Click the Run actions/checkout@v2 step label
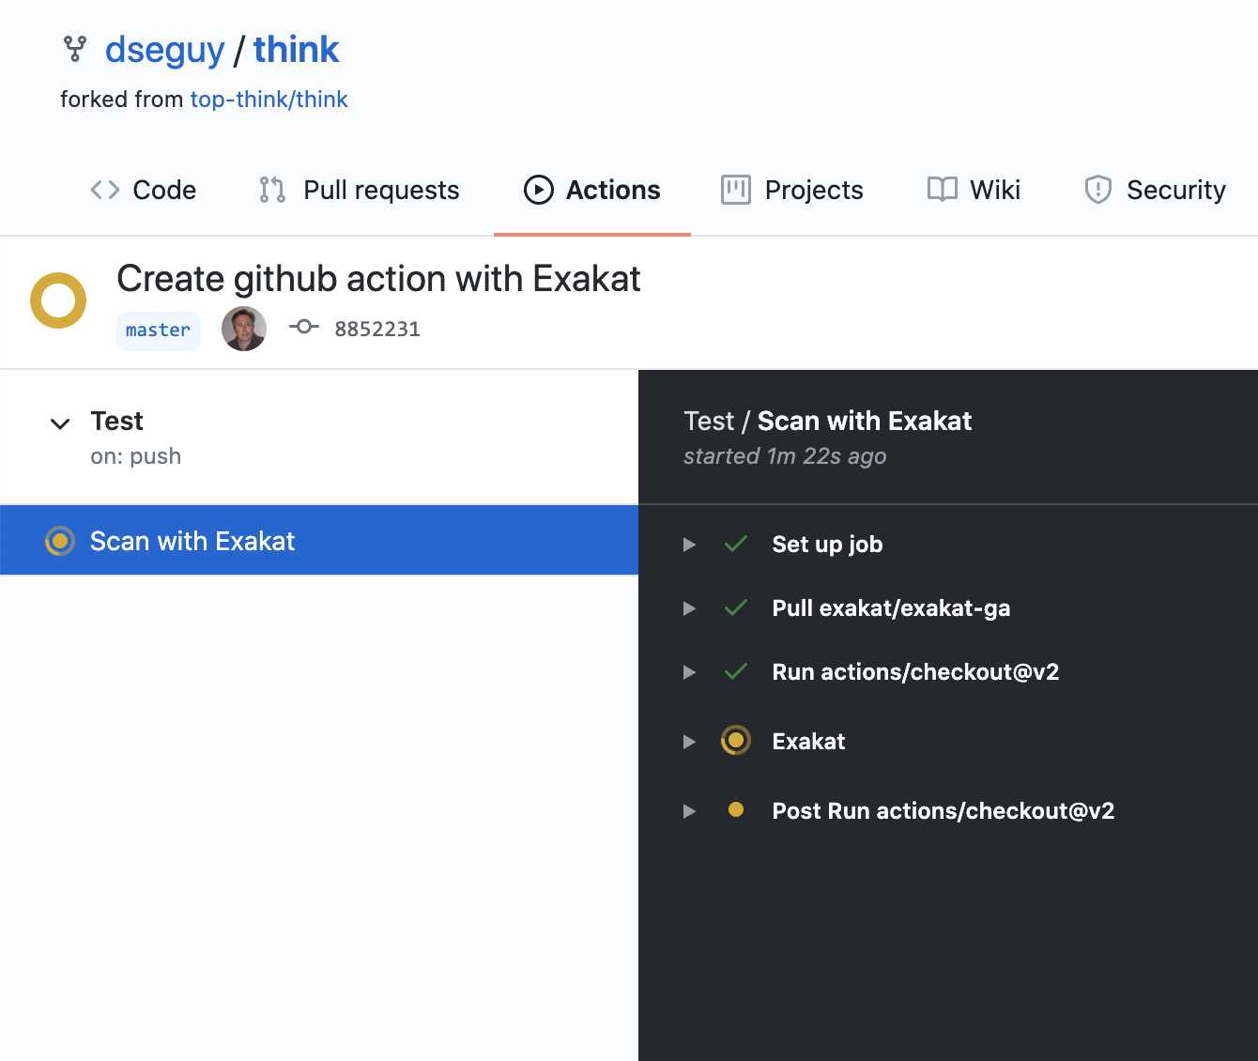The width and height of the screenshot is (1258, 1061). pyautogui.click(x=915, y=672)
